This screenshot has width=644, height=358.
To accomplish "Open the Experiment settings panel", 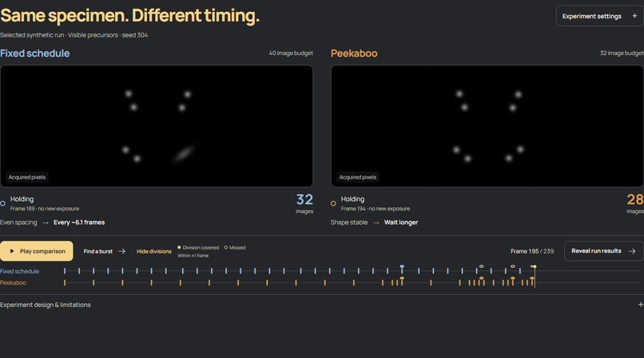I will tap(599, 16).
